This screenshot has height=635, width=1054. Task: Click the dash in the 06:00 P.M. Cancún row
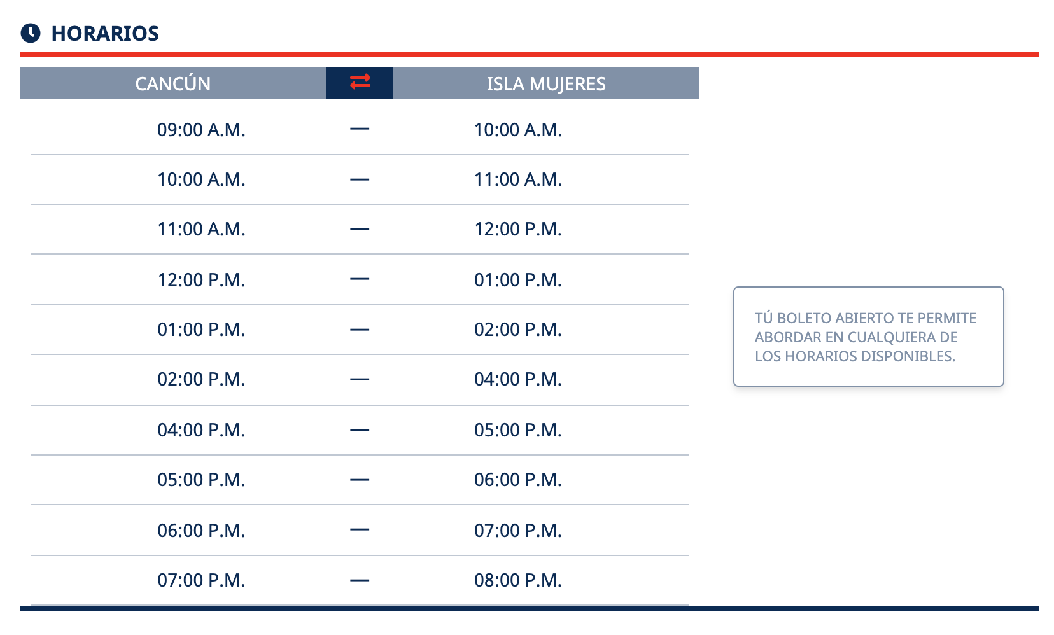tap(360, 530)
